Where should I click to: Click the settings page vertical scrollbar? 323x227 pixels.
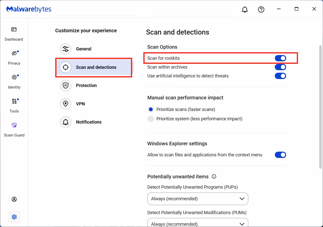[x=320, y=107]
